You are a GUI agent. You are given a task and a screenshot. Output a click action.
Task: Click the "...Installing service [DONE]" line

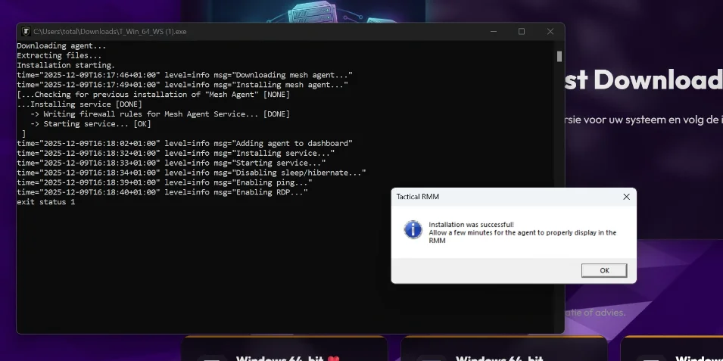coord(79,104)
